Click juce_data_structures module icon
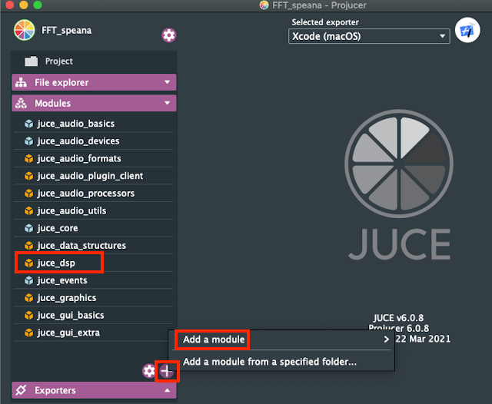This screenshot has height=404, width=492. tap(29, 246)
